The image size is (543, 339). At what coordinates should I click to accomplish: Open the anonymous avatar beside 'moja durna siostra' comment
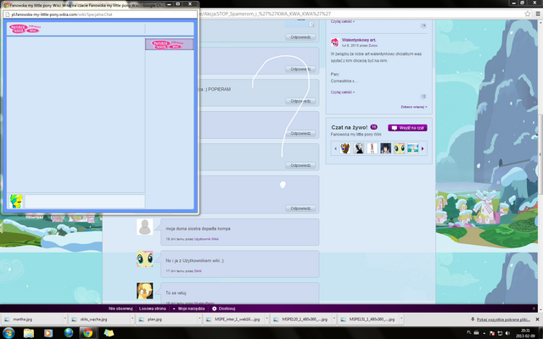click(x=145, y=227)
